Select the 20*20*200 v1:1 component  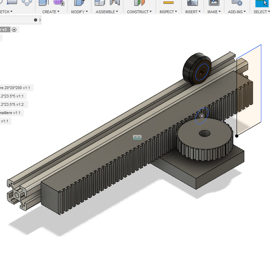(16, 88)
